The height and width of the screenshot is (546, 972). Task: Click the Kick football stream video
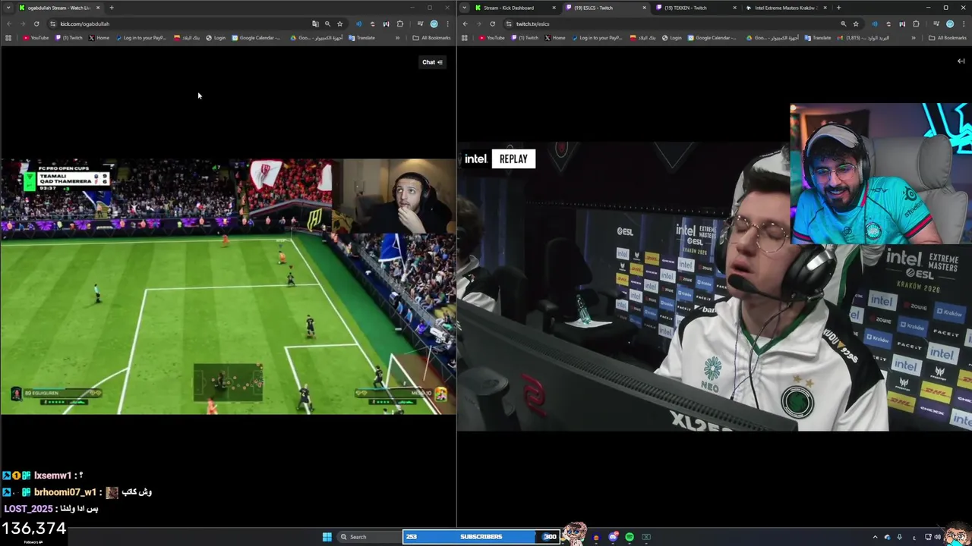228,287
